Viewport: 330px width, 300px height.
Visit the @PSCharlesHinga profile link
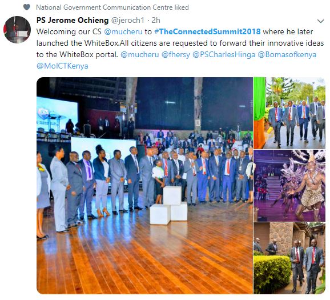[223, 54]
